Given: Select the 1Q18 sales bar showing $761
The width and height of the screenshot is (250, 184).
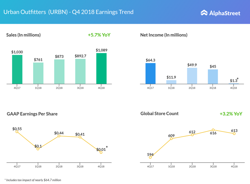Looking at the screenshot, I should click(x=38, y=73).
